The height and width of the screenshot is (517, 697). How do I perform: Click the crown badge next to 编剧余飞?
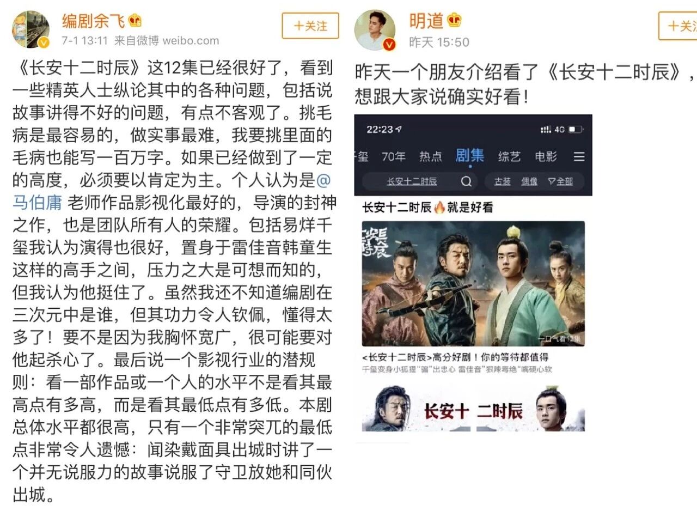point(134,21)
